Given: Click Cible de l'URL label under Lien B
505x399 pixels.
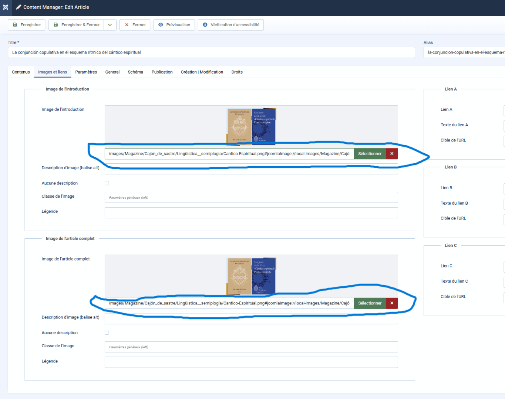Looking at the screenshot, I should click(x=453, y=218).
